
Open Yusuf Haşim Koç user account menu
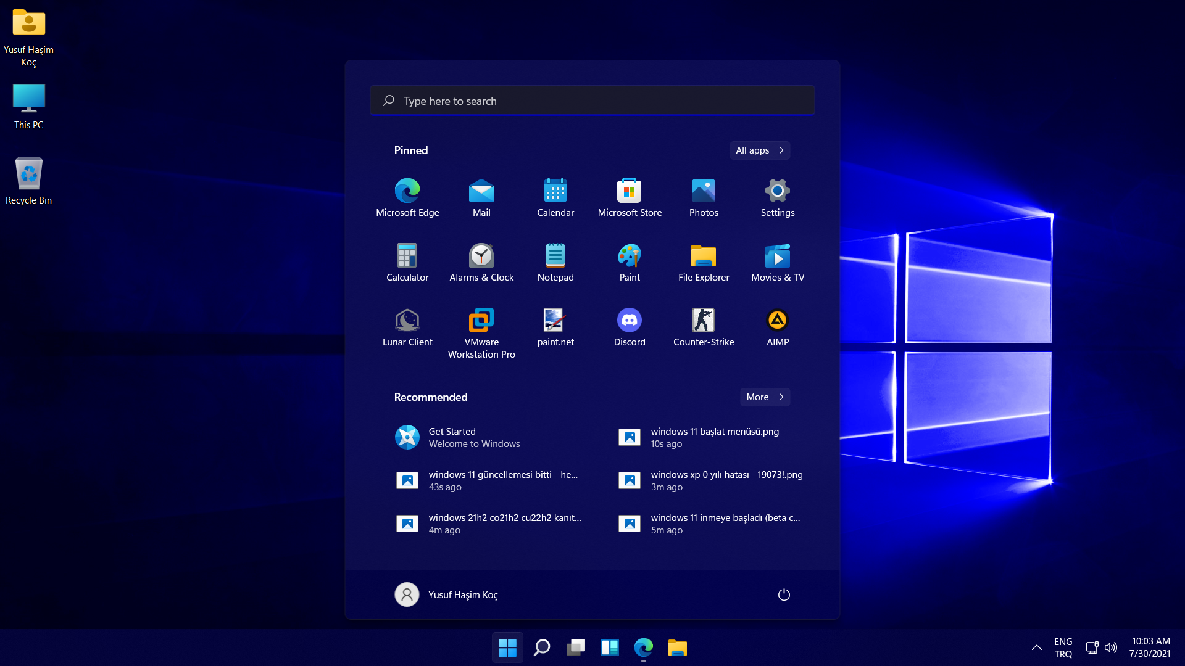pos(446,594)
